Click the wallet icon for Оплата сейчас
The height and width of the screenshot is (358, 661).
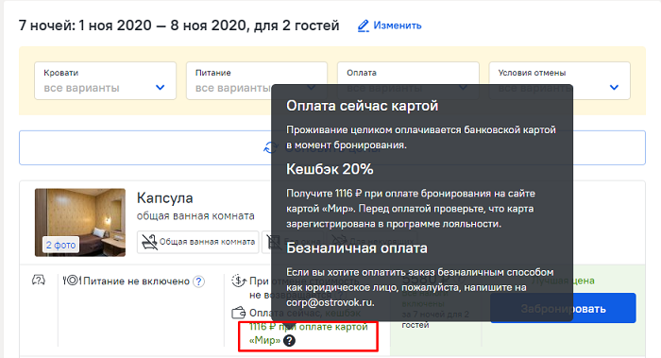click(x=239, y=313)
